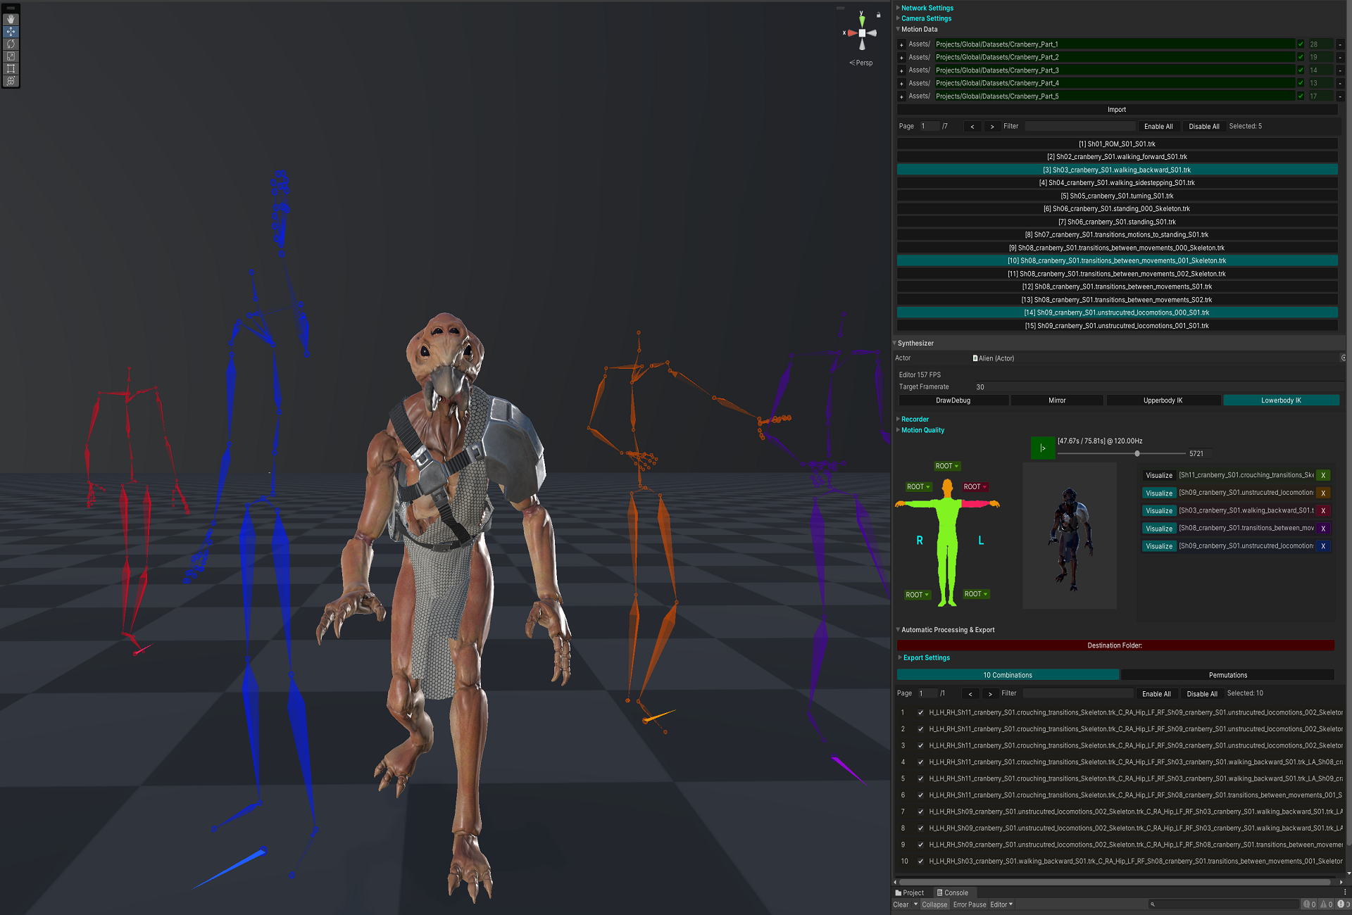Select the Scale tool in scene toolbar
This screenshot has height=915, width=1352.
pyautogui.click(x=11, y=56)
